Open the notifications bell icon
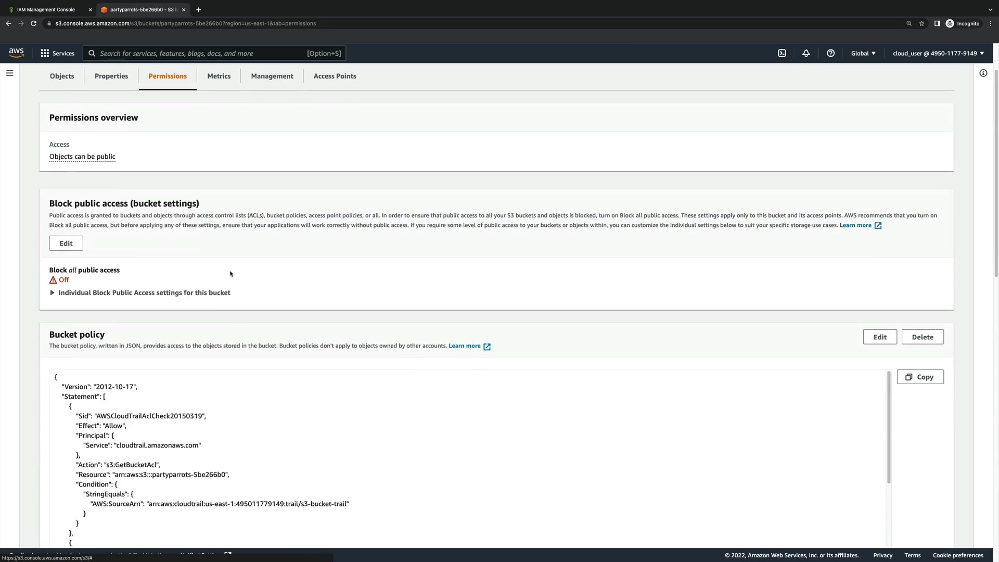Screen dimensions: 999x562 coord(806,53)
